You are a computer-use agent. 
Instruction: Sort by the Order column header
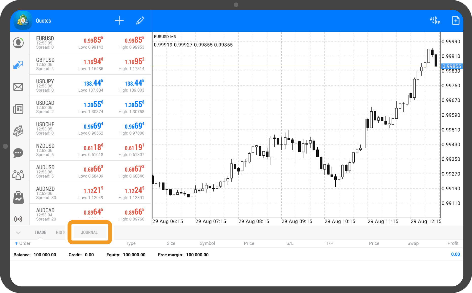coord(23,243)
